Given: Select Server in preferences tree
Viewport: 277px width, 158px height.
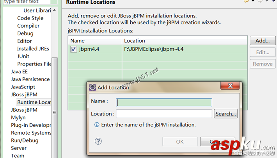Looking at the screenshot, I should [x=19, y=148].
